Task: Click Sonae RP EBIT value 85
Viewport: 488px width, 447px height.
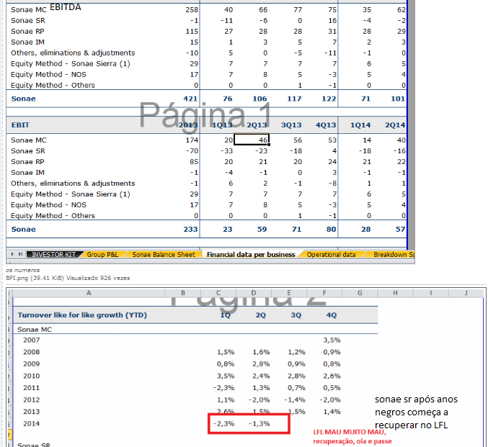Action: (194, 162)
